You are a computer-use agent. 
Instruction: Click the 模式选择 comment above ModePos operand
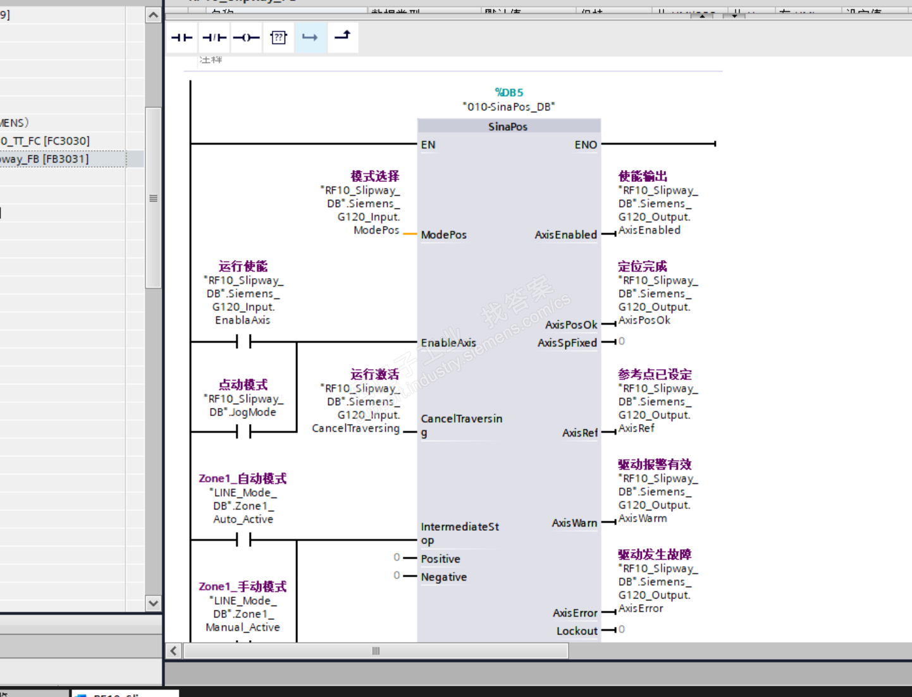pos(375,176)
